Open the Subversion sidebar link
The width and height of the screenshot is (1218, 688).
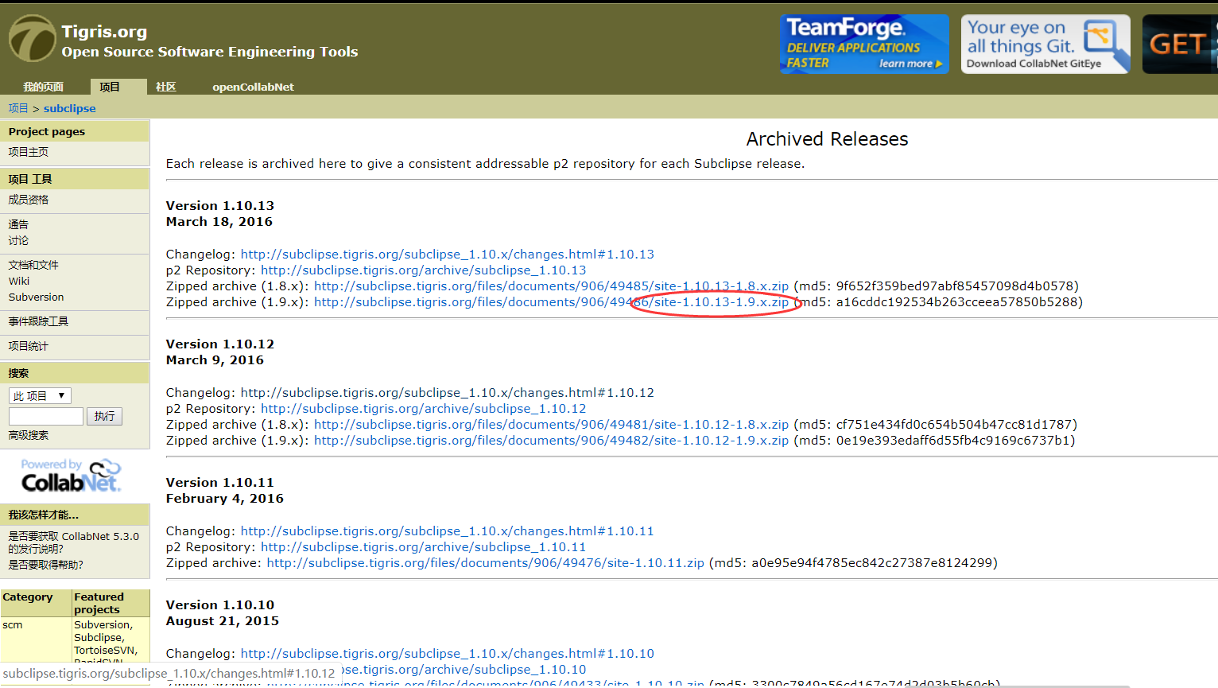pyautogui.click(x=36, y=297)
